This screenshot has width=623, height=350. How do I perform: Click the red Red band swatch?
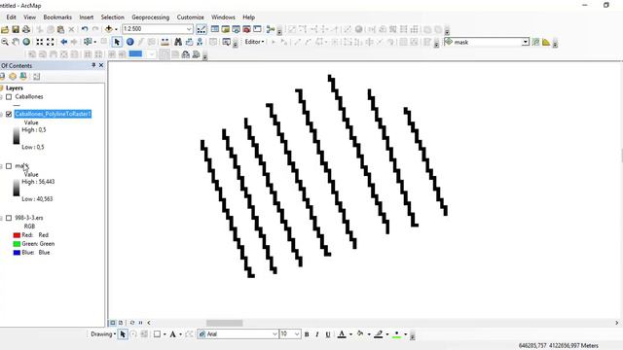tap(17, 235)
